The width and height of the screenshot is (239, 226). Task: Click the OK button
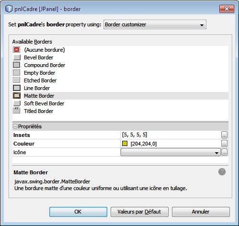78,212
